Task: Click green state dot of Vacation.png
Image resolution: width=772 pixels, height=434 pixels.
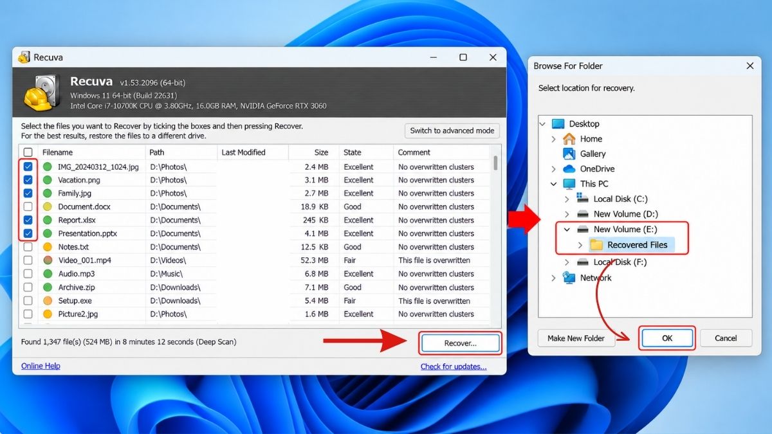Action: pos(48,180)
